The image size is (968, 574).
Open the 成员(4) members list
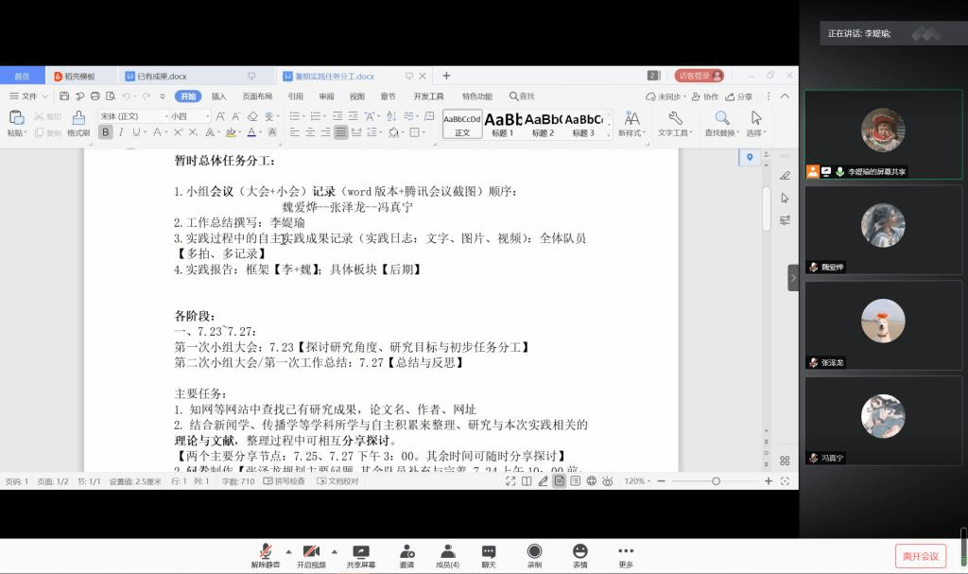[447, 552]
